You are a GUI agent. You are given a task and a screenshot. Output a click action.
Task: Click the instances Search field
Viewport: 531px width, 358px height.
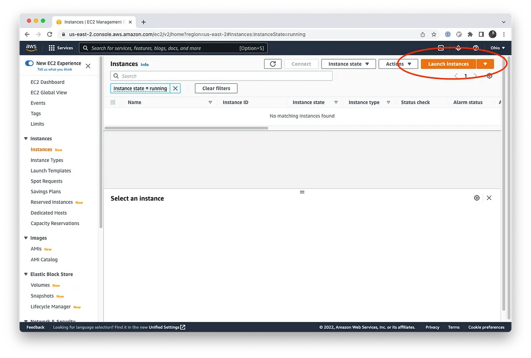point(222,76)
